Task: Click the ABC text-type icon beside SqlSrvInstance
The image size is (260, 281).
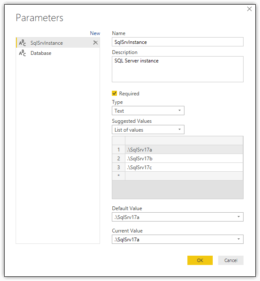Action: coord(23,43)
